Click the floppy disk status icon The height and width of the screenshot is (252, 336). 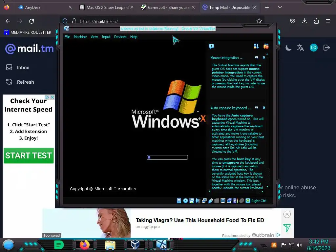192,200
